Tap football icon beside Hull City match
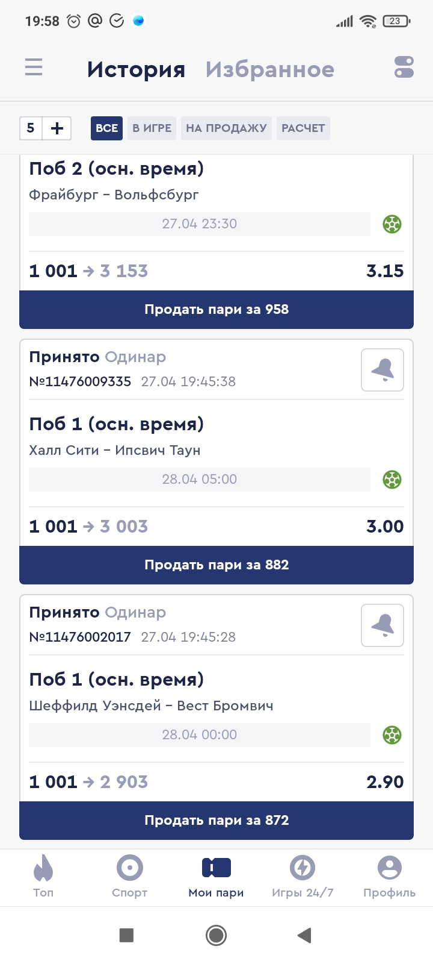The height and width of the screenshot is (964, 433). click(392, 480)
